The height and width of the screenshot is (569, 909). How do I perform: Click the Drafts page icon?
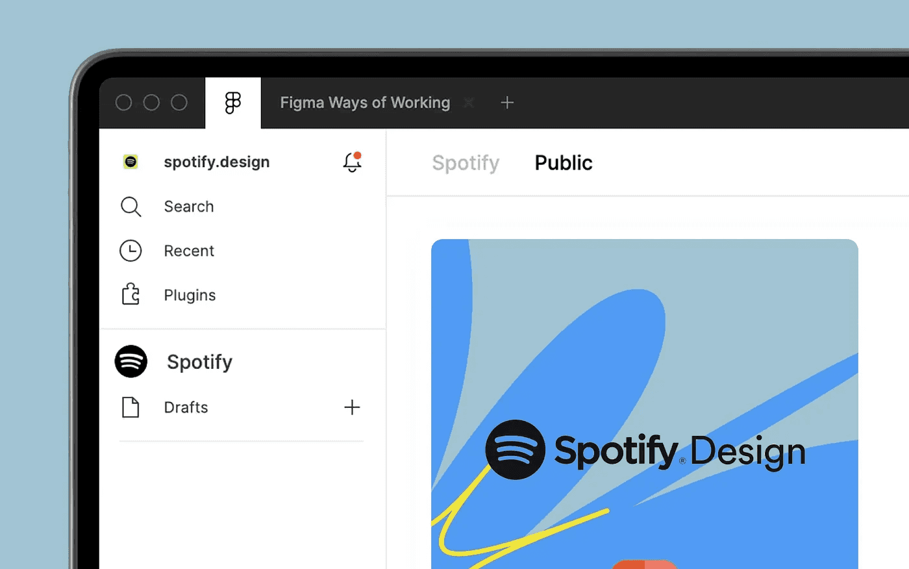(x=131, y=407)
